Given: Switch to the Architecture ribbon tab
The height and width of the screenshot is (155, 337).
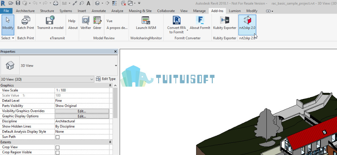Looking at the screenshot, I should click(x=25, y=11).
